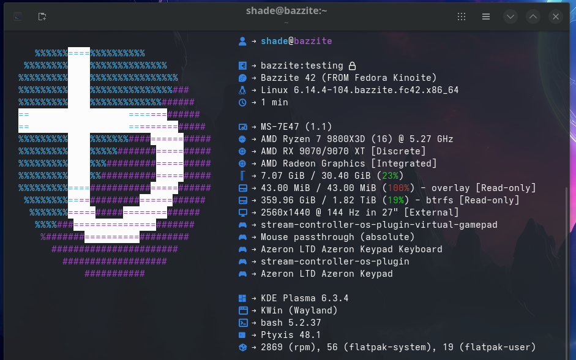Click the package box icon before 2869 (rpm)
Image resolution: width=576 pixels, height=360 pixels.
pos(242,347)
